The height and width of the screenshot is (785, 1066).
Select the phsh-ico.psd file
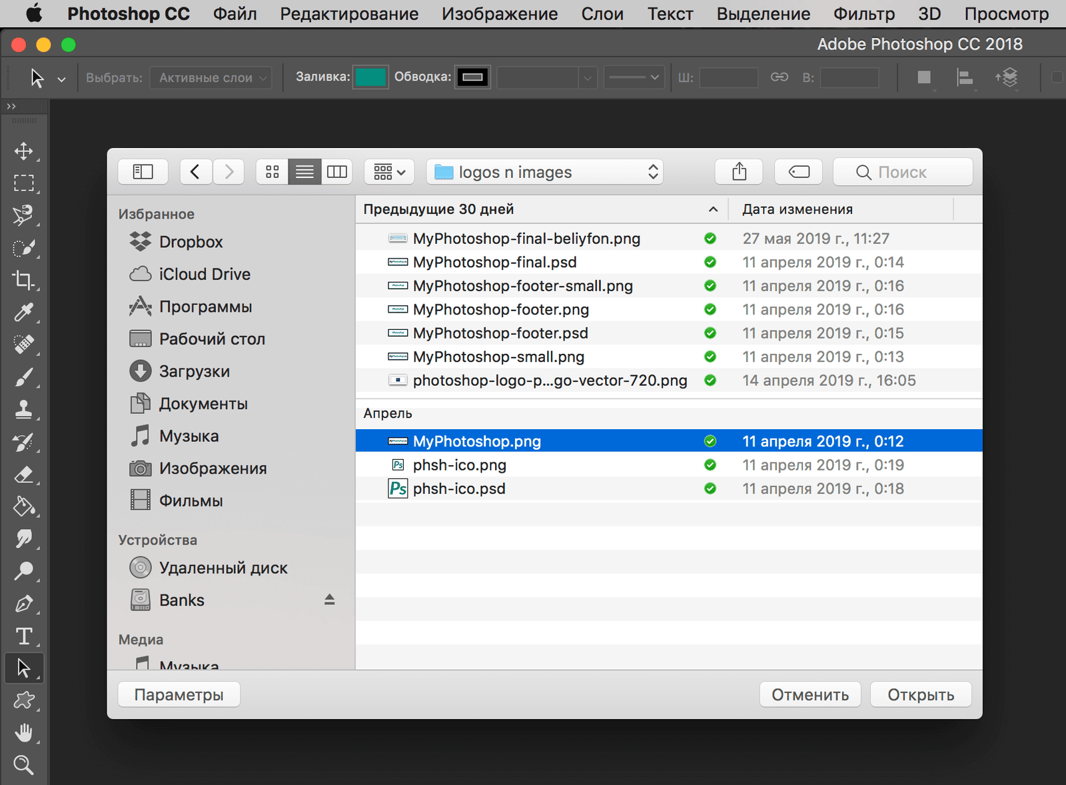tap(459, 488)
